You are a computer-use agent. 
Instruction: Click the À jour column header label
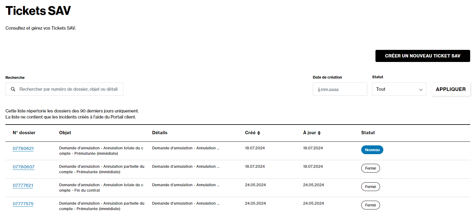coord(310,133)
